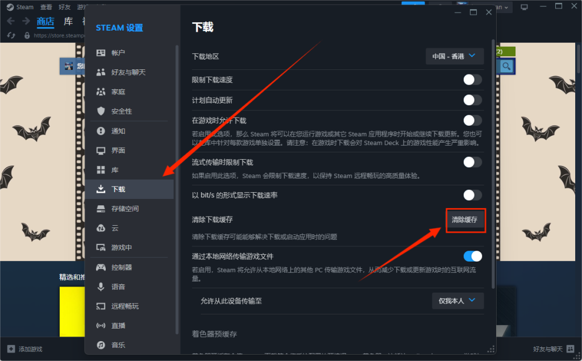Disable 通过本地网络传输游戏文件 toggle
Viewport: 582px width, 361px height.
click(472, 256)
